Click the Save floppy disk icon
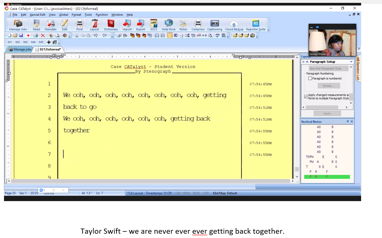The width and height of the screenshot is (382, 238). (x=21, y=35)
